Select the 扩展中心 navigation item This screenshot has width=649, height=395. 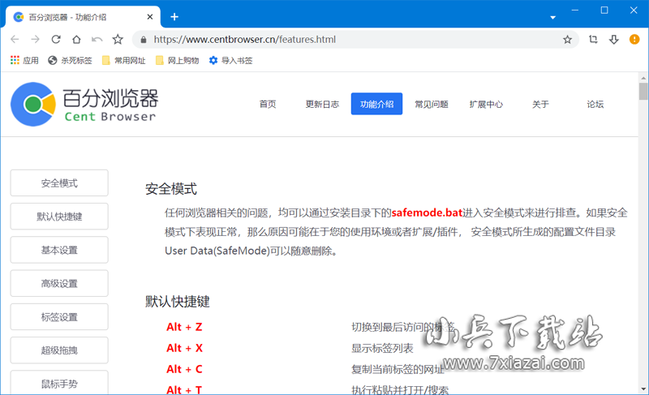pos(486,104)
